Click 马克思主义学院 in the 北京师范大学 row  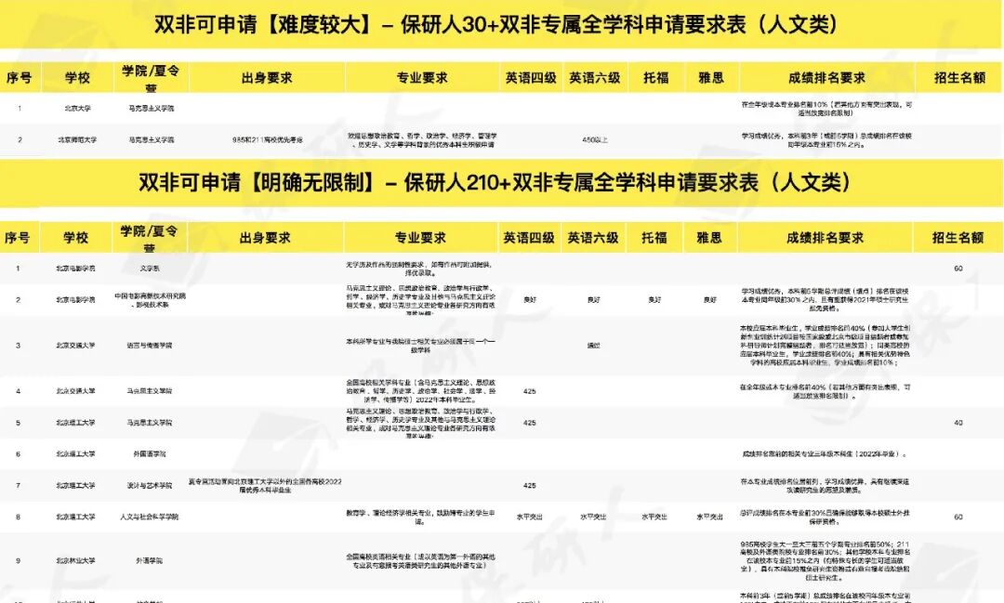point(152,139)
